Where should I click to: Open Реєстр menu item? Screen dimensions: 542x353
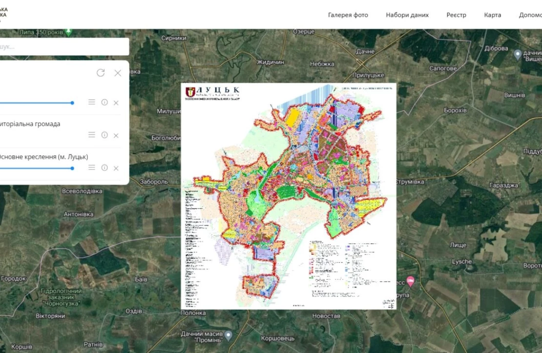(x=456, y=15)
